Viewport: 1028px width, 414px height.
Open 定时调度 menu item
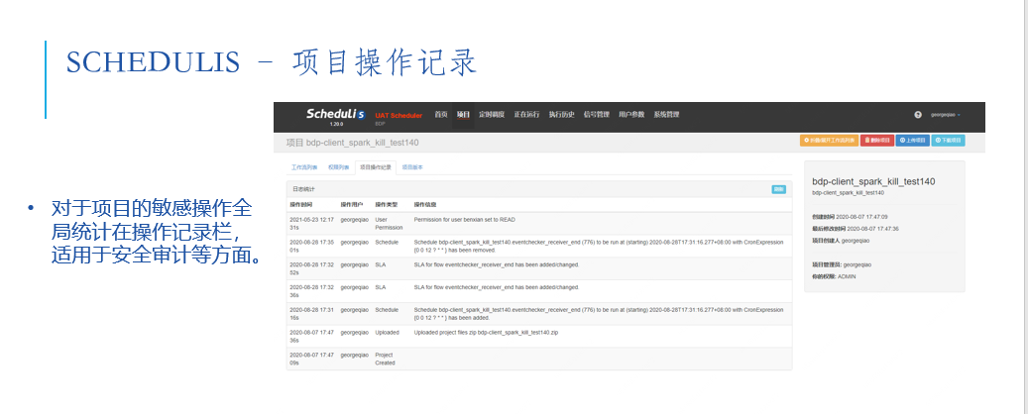pos(492,115)
